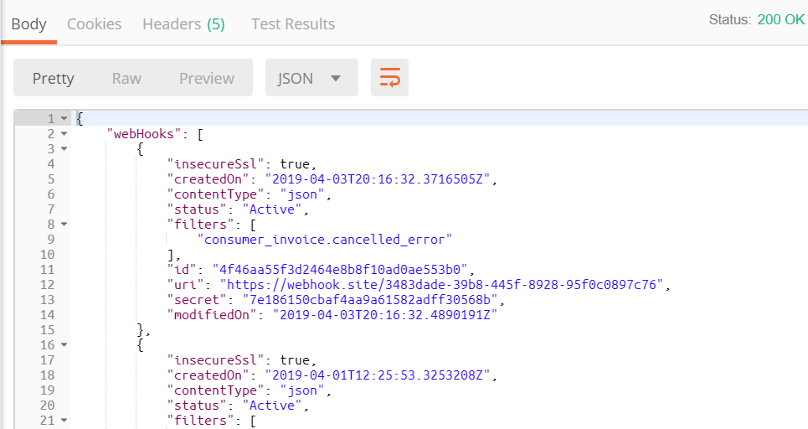This screenshot has height=429, width=808.
Task: Collapse the webHooks array fold arrow
Action: coord(64,134)
